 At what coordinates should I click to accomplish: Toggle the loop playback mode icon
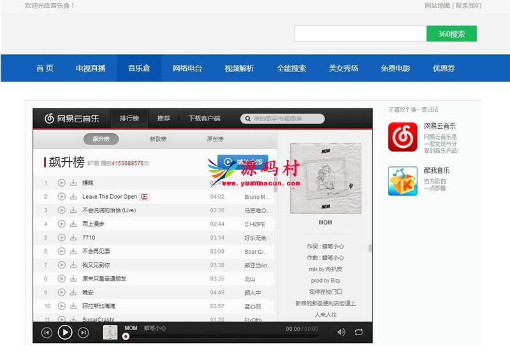click(x=359, y=332)
